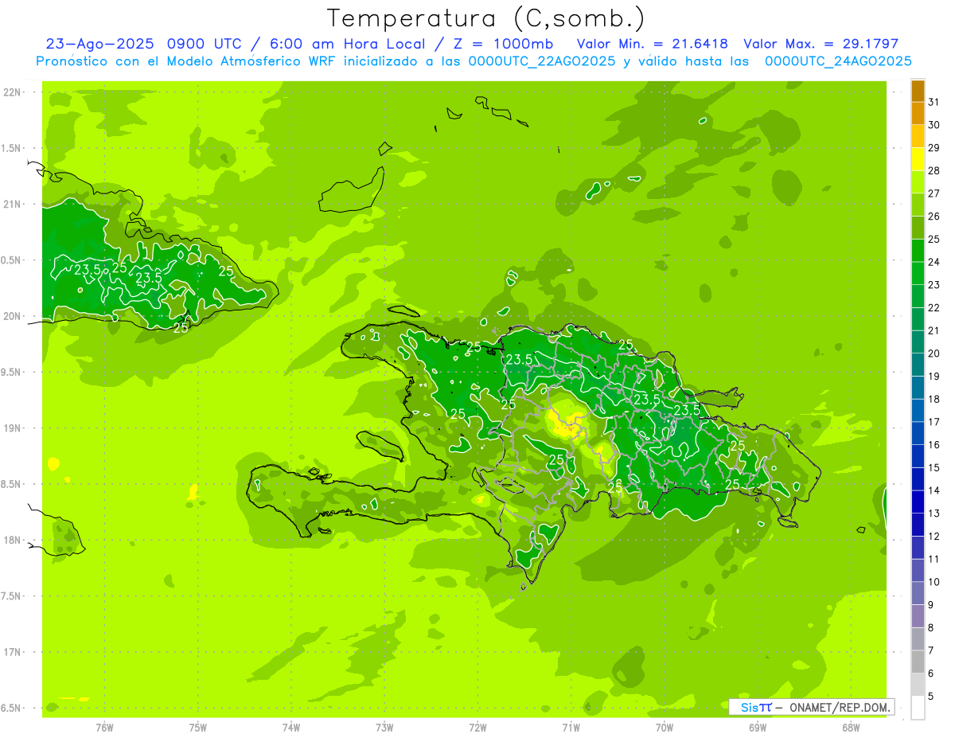
Task: Click the "71W" longitude label
Action: click(571, 728)
